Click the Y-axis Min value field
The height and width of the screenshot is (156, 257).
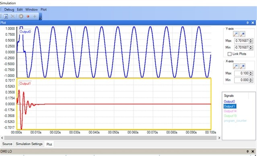(242, 47)
